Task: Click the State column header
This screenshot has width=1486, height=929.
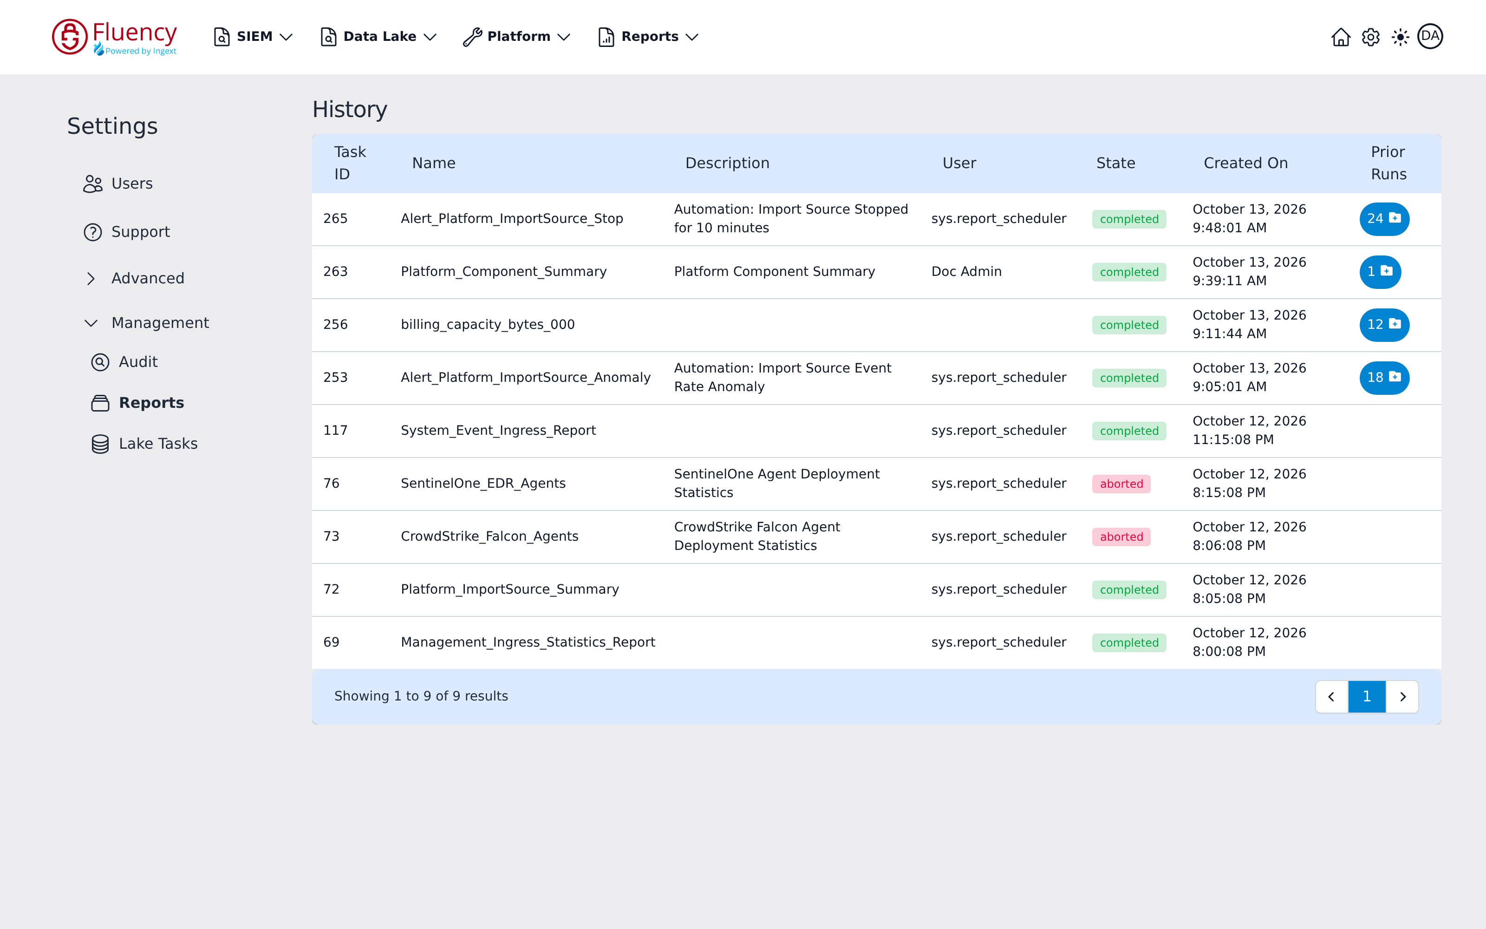Action: coord(1116,164)
